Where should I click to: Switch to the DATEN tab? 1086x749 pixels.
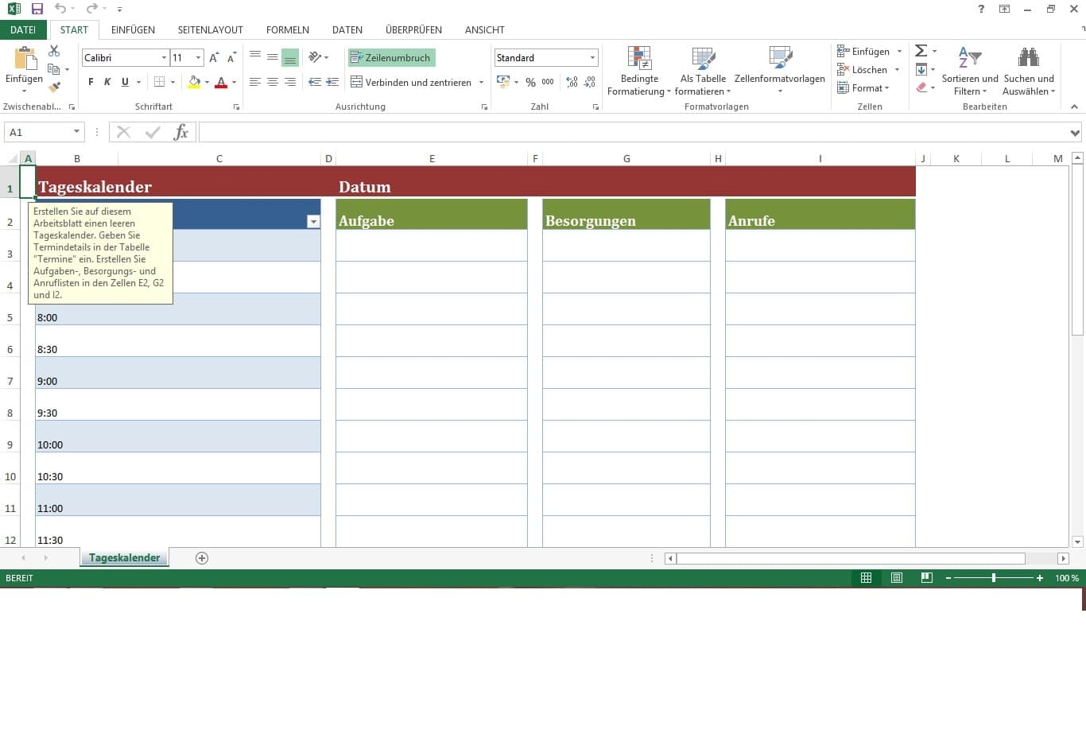pyautogui.click(x=347, y=29)
